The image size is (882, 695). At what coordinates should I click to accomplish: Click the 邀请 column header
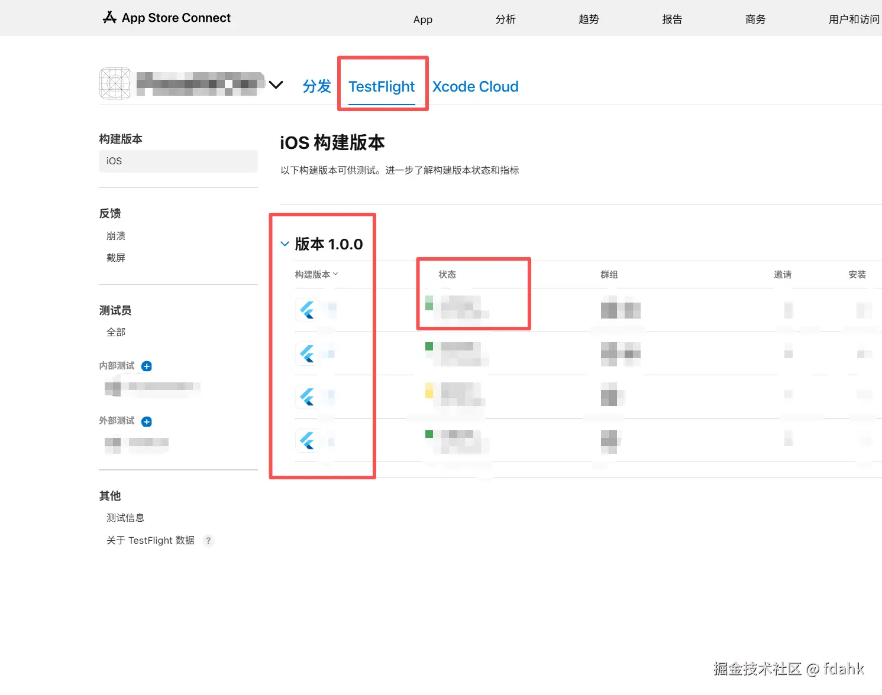[783, 274]
